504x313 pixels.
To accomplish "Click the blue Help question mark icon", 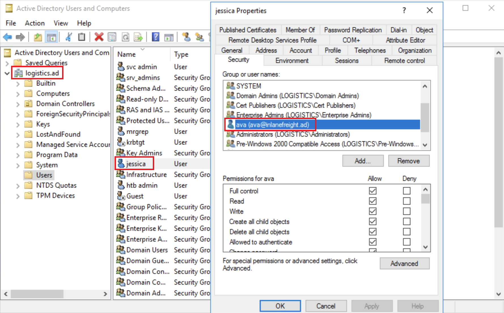I will (156, 37).
